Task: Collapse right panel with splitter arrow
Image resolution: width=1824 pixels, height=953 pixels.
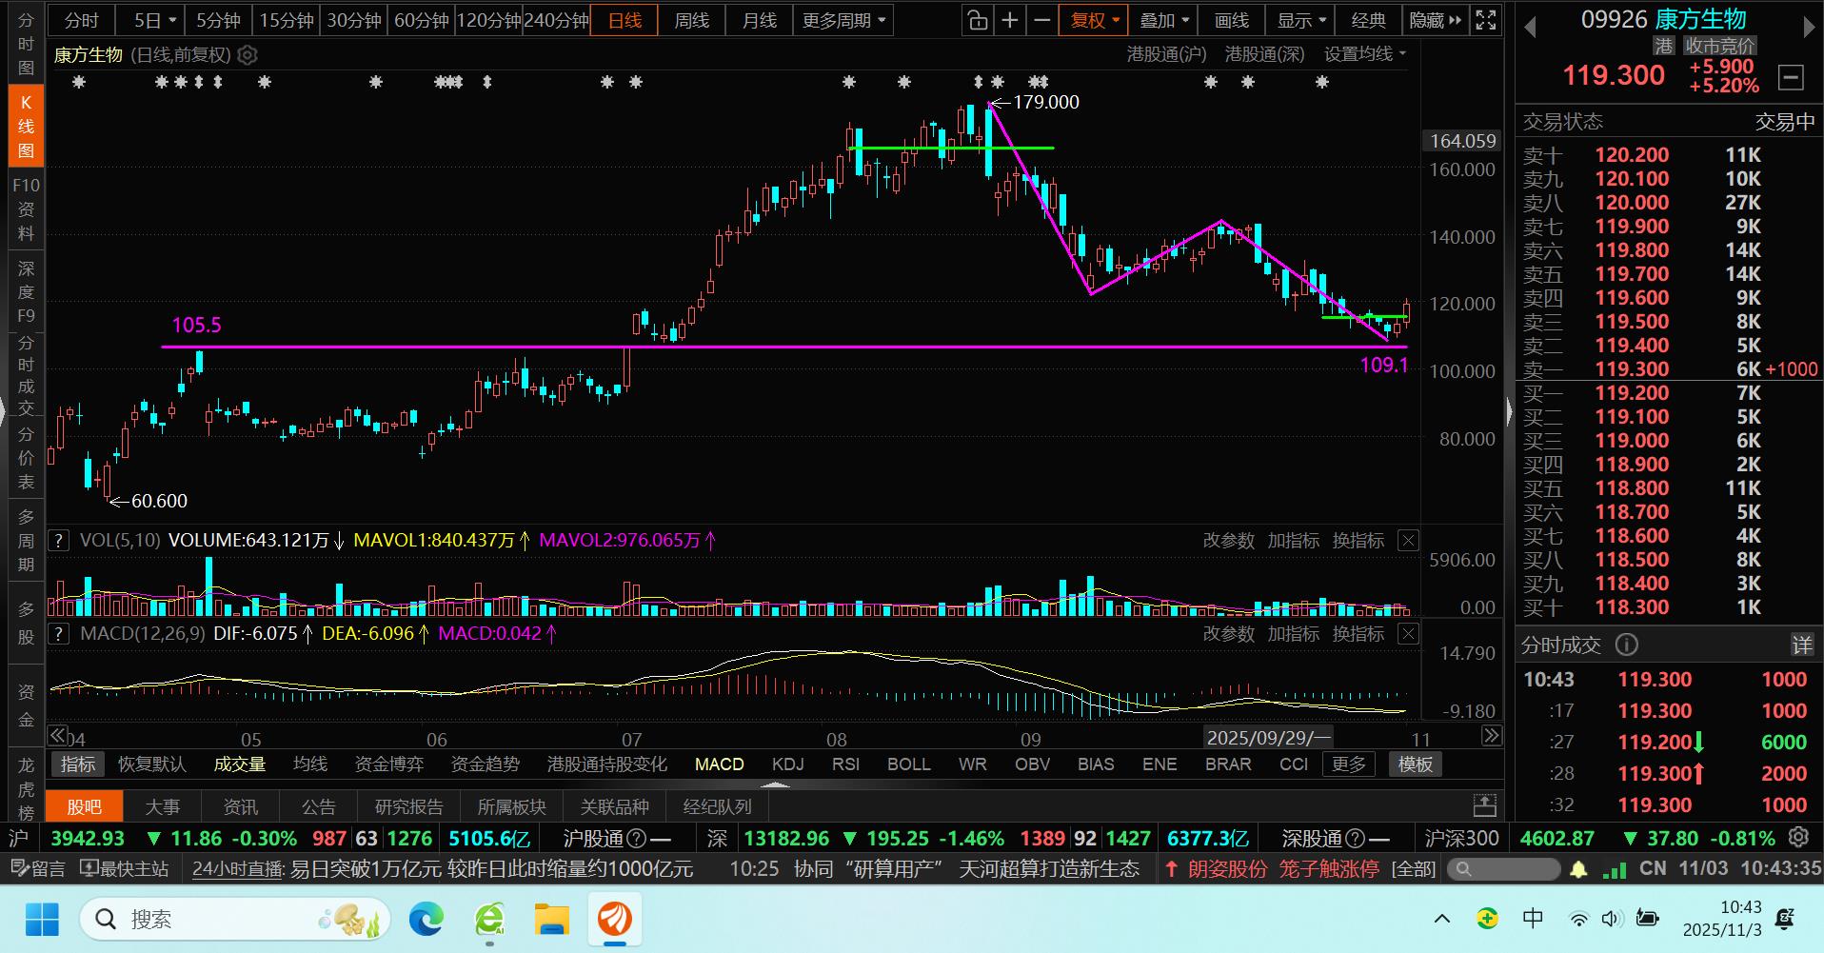Action: tap(1510, 411)
